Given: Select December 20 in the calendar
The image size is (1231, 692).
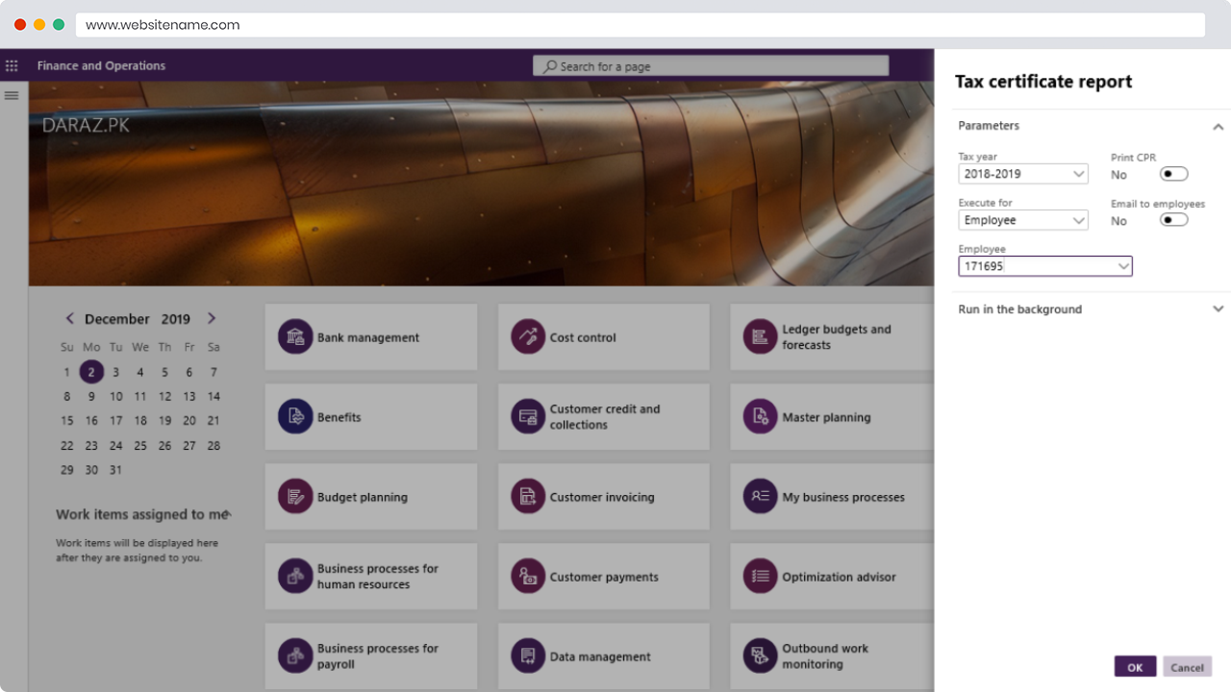Looking at the screenshot, I should [189, 421].
